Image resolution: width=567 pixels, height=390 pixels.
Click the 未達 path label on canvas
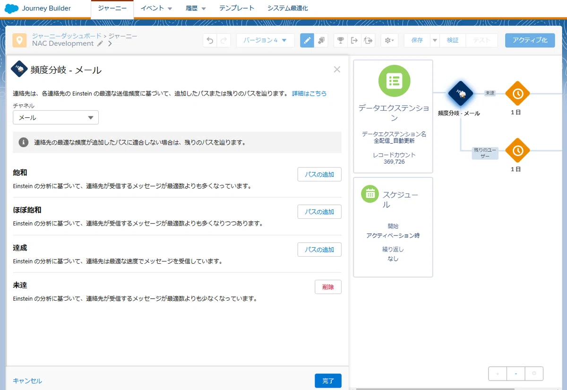490,93
